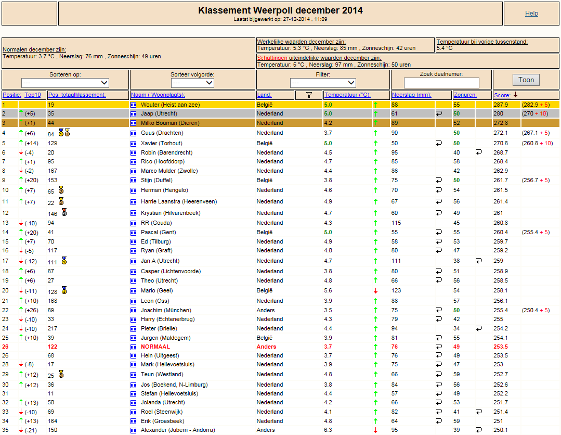Image resolution: width=561 pixels, height=435 pixels.
Task: Click medal icon in Herman's row
Action: [x=61, y=190]
